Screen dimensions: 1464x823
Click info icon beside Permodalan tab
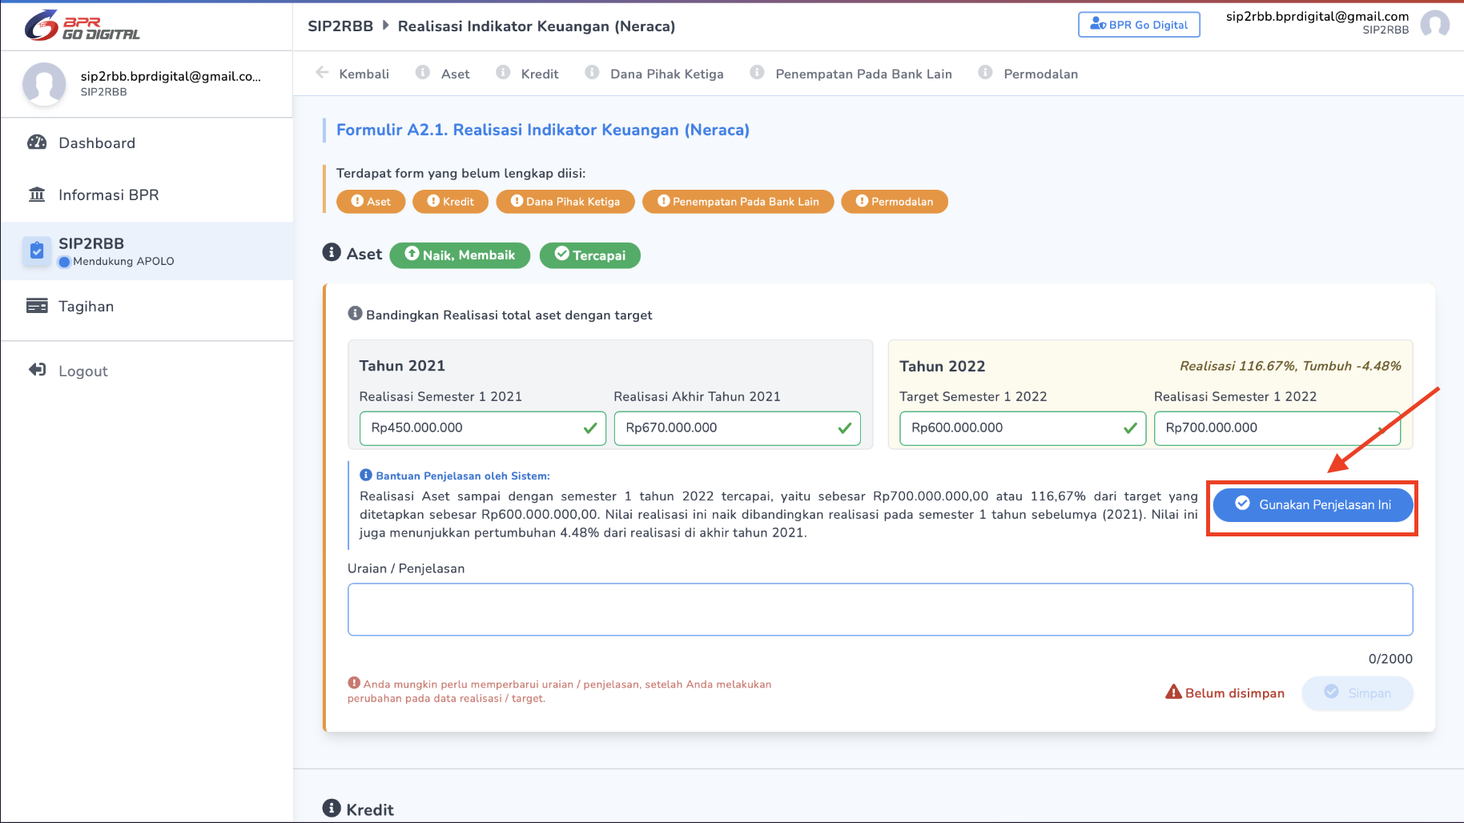pos(985,73)
